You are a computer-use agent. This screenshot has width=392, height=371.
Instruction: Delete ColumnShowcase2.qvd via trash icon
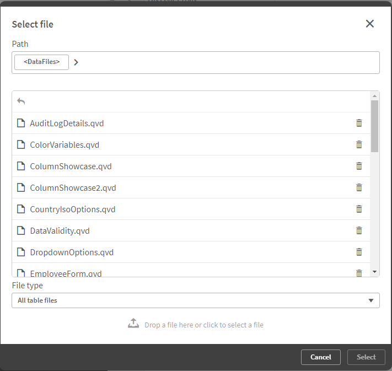(359, 187)
